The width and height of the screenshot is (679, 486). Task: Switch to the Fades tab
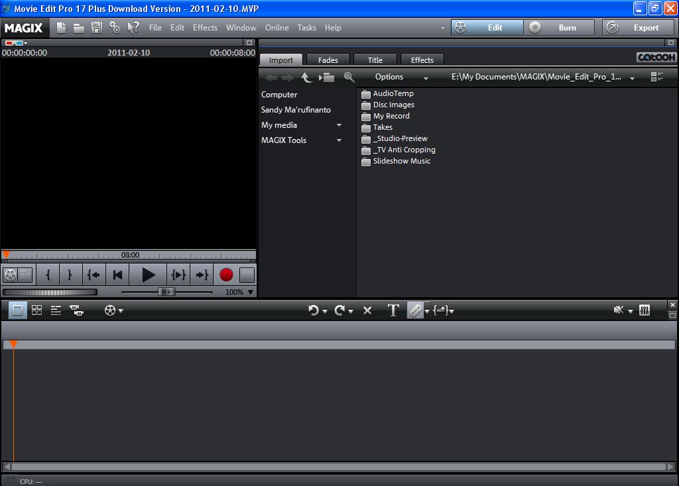click(x=328, y=60)
